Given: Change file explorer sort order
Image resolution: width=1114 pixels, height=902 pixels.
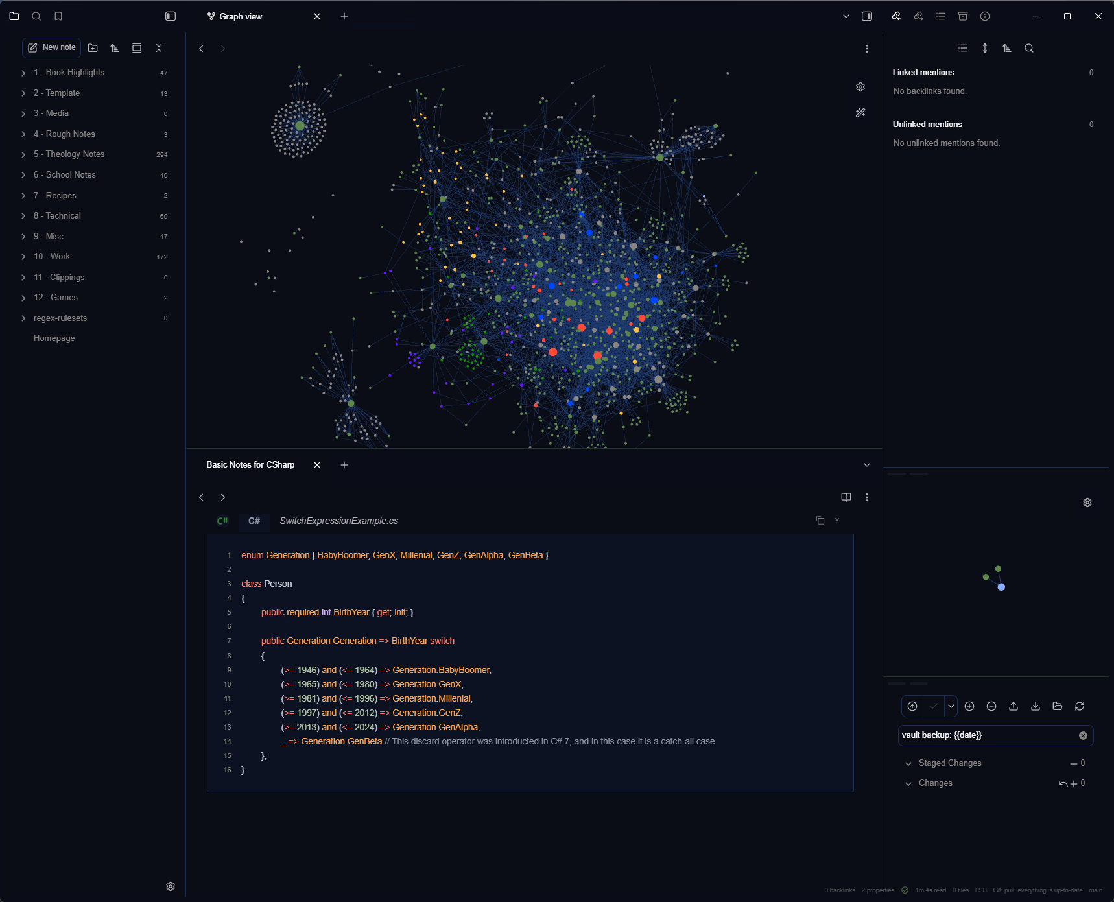Looking at the screenshot, I should [x=115, y=48].
